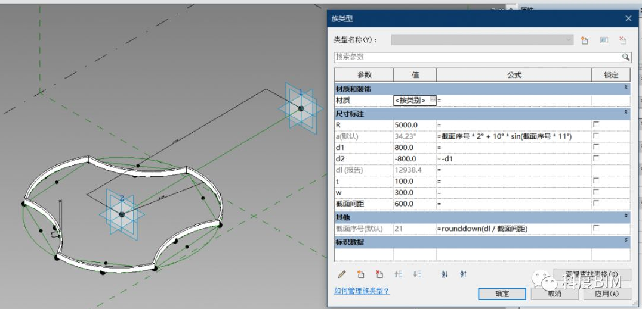
Task: Sort parameters in ascending order
Action: 445,274
